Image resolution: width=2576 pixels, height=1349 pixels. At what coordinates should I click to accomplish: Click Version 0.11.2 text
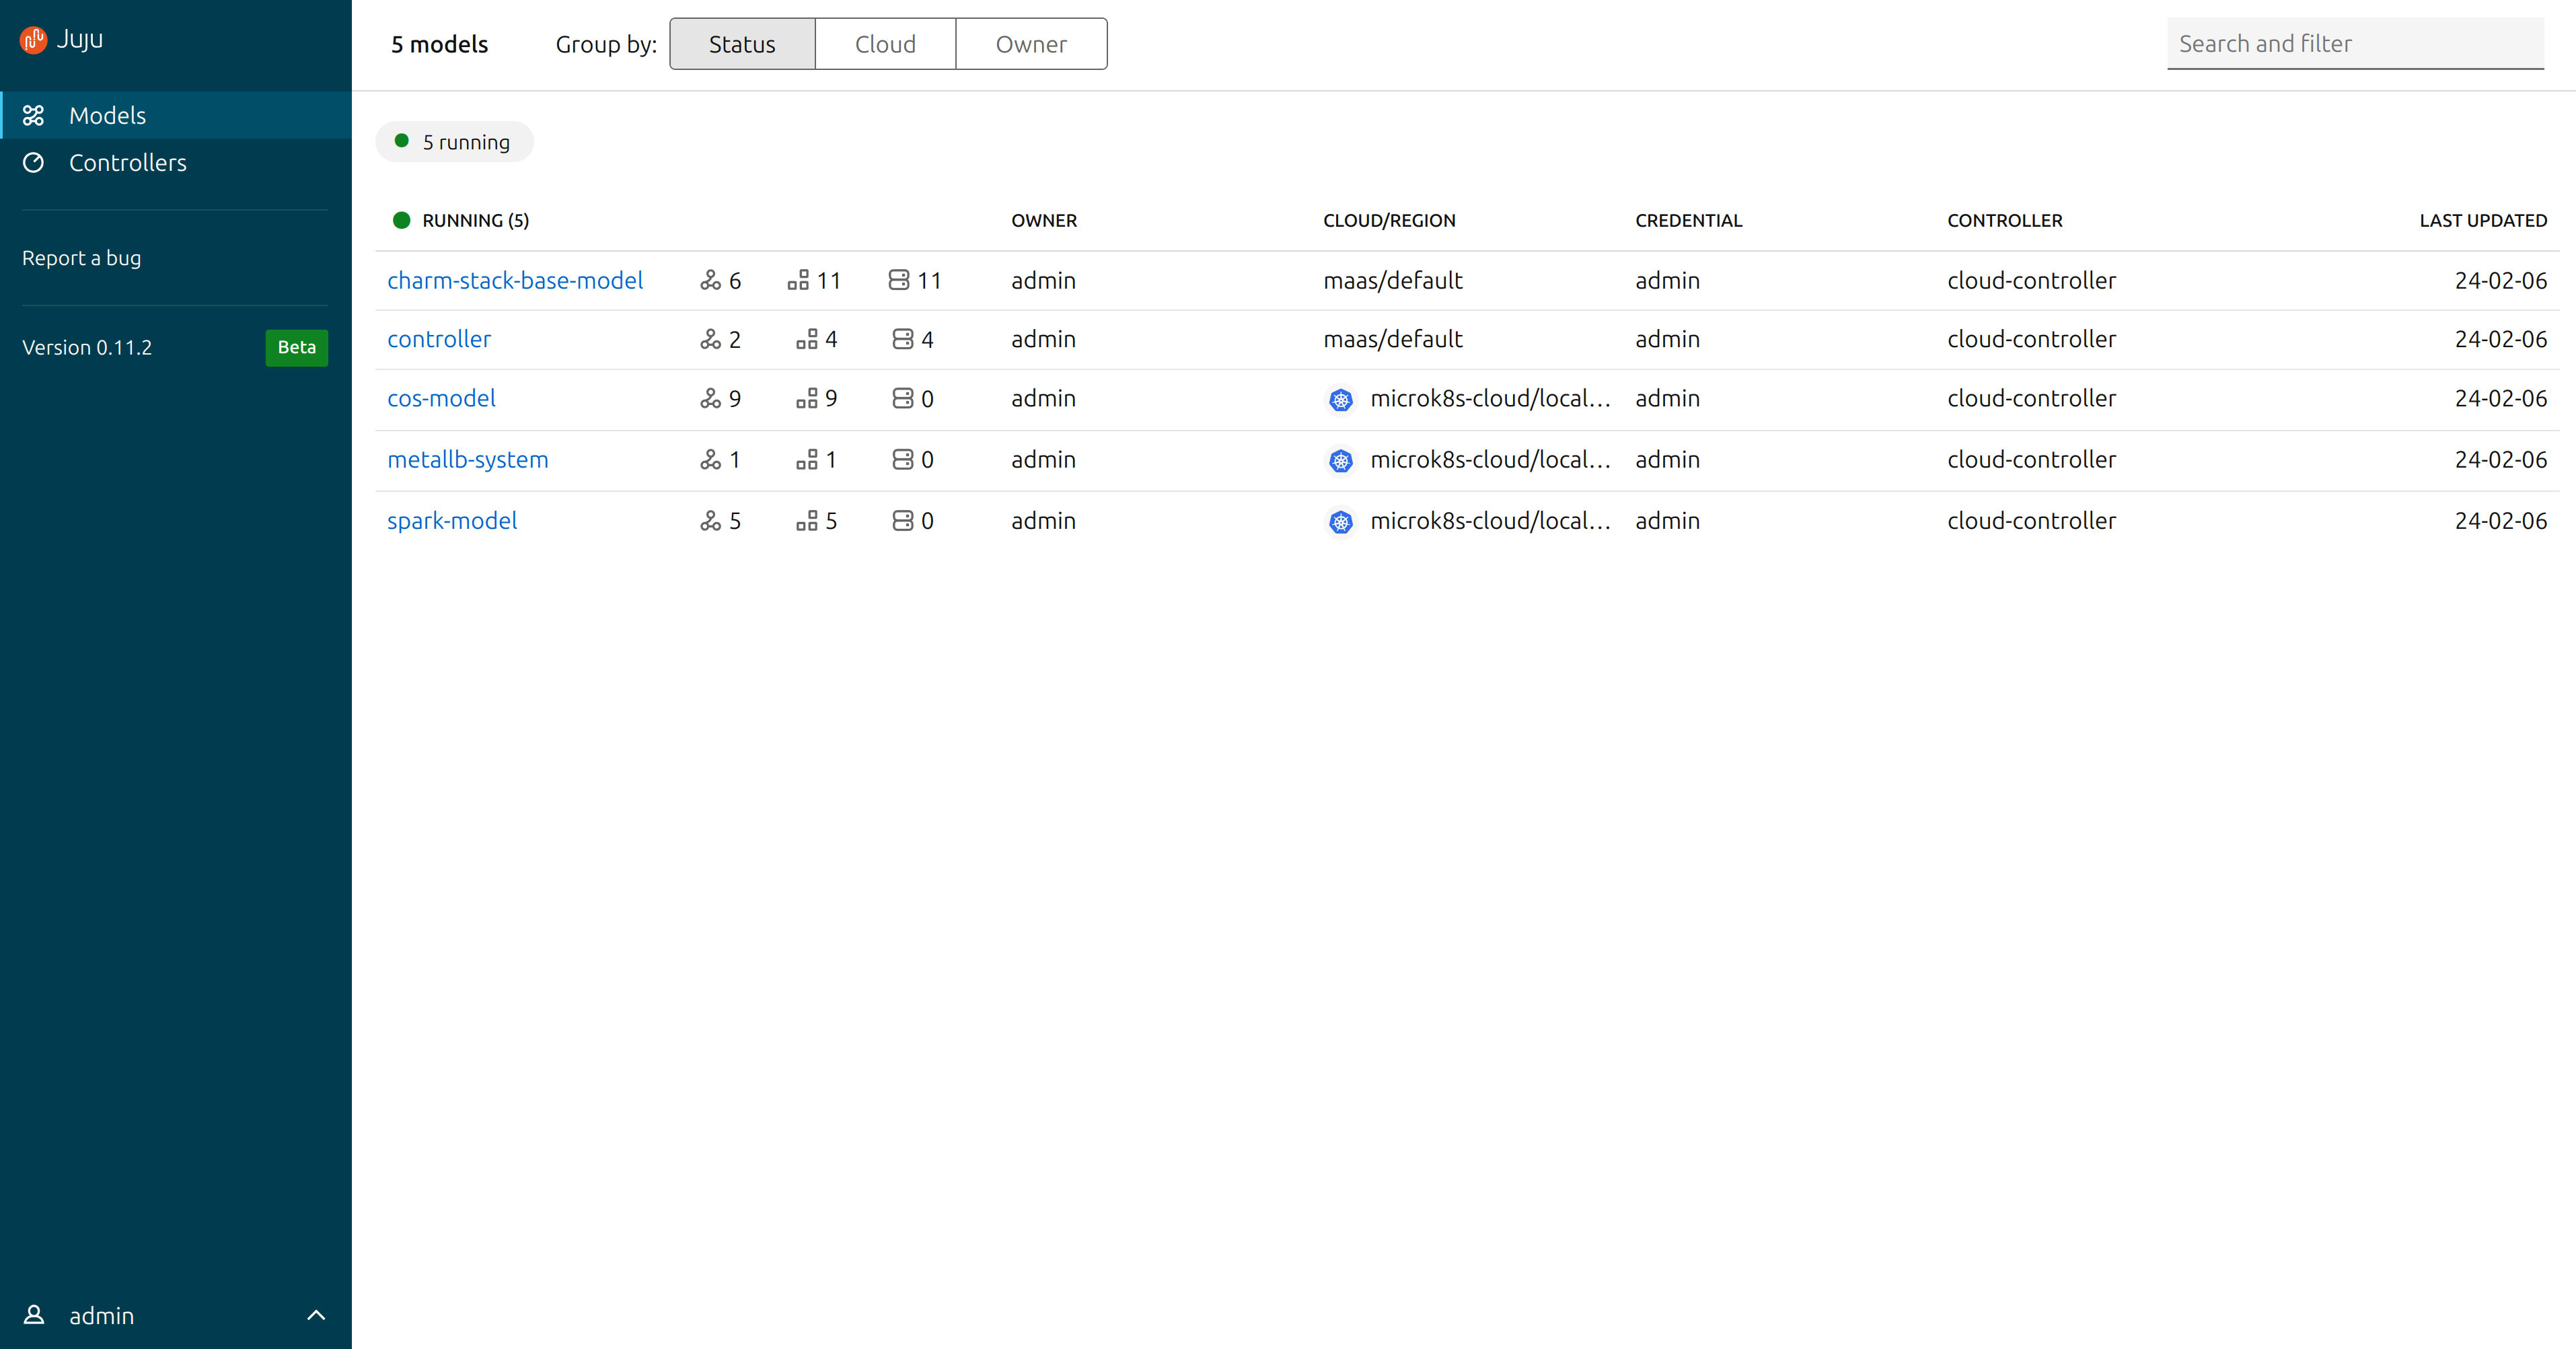87,347
